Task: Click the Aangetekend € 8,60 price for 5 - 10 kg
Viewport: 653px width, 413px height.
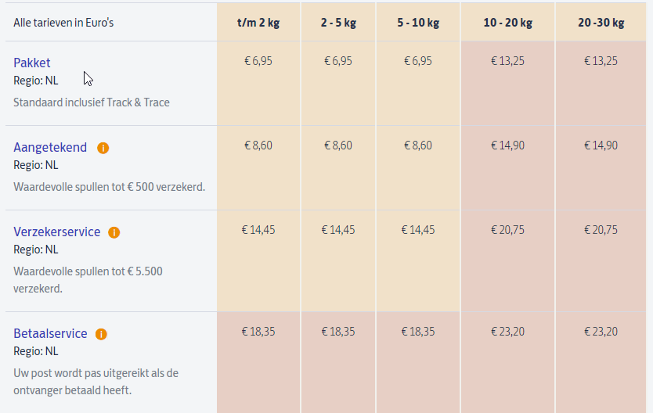Action: [x=418, y=145]
